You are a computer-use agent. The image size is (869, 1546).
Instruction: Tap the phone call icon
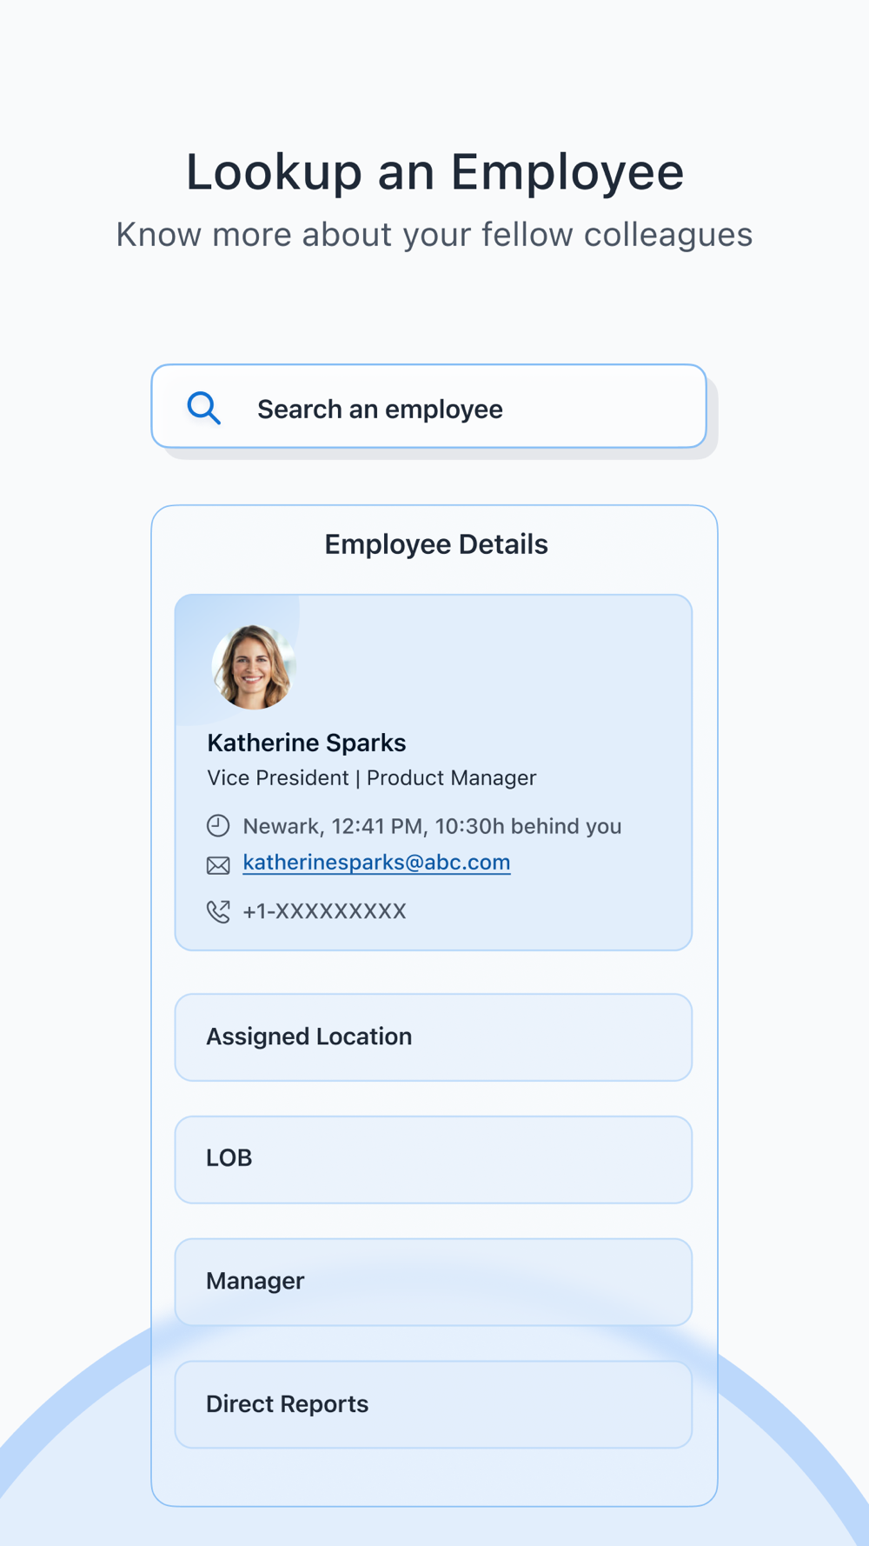click(218, 911)
